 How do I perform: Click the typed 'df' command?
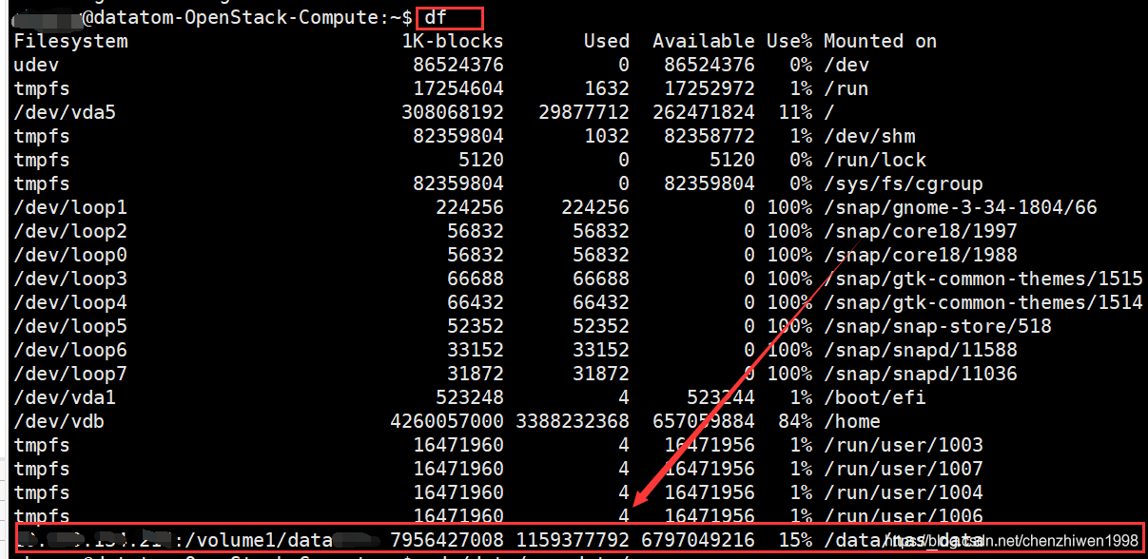[x=436, y=17]
